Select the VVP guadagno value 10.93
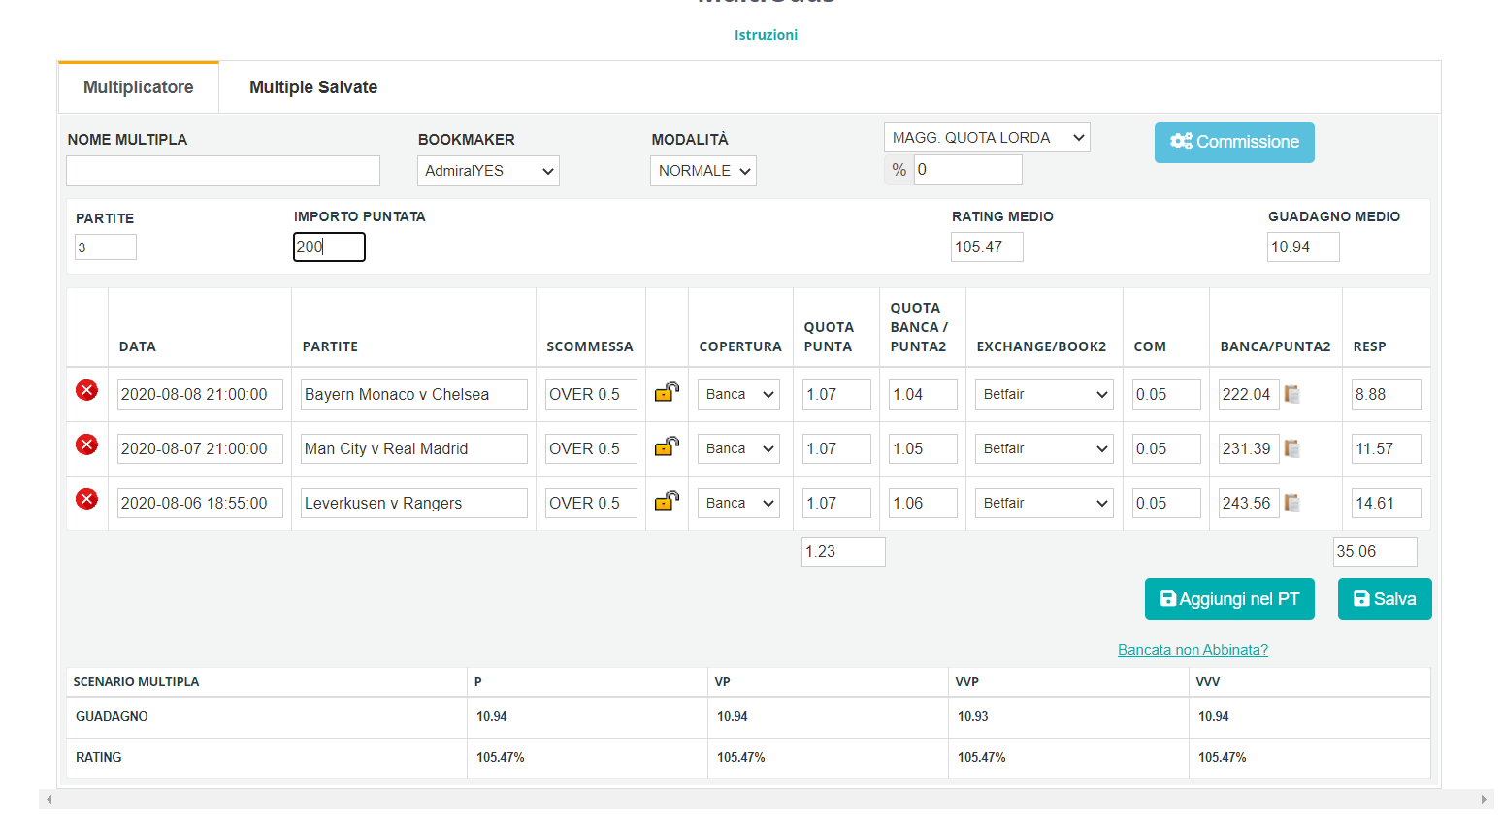 click(973, 716)
